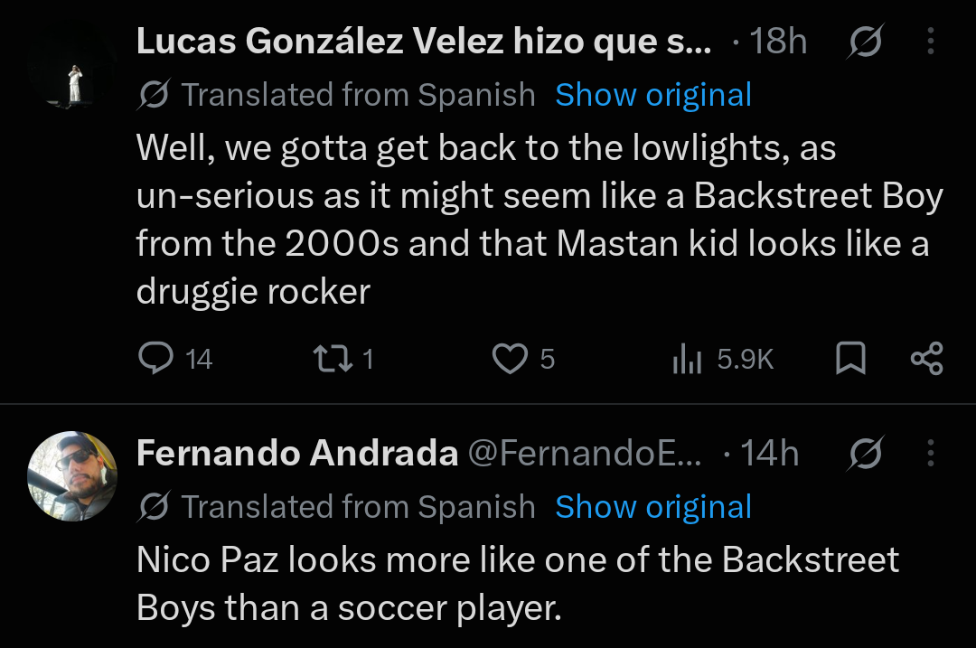The width and height of the screenshot is (976, 648).
Task: Open Lucas González Velez's profile picture
Action: [x=73, y=64]
